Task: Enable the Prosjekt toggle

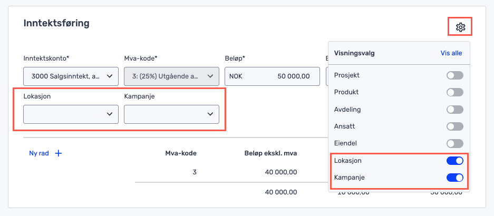Action: pos(454,76)
